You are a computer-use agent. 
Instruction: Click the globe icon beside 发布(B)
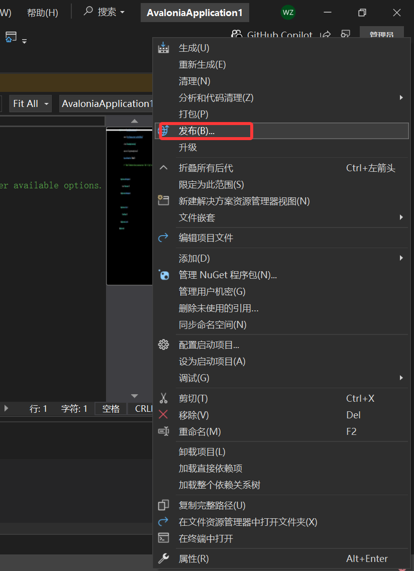(x=164, y=131)
